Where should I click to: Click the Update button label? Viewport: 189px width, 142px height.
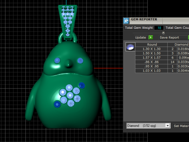[141, 37]
